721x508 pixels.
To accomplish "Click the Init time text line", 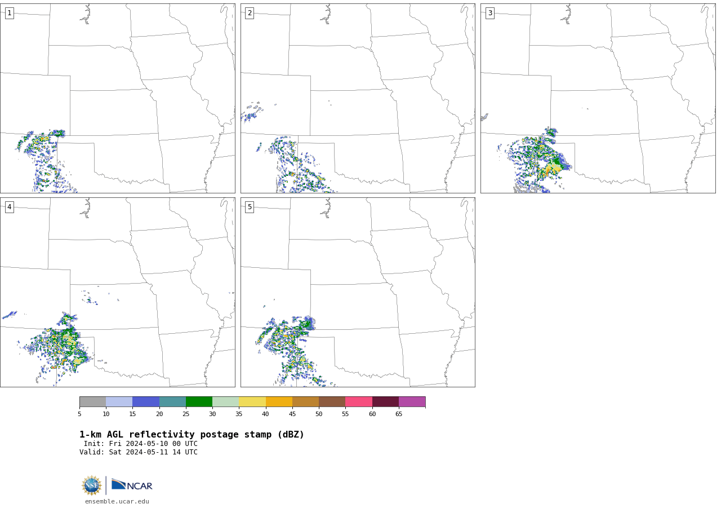I will pos(141,444).
